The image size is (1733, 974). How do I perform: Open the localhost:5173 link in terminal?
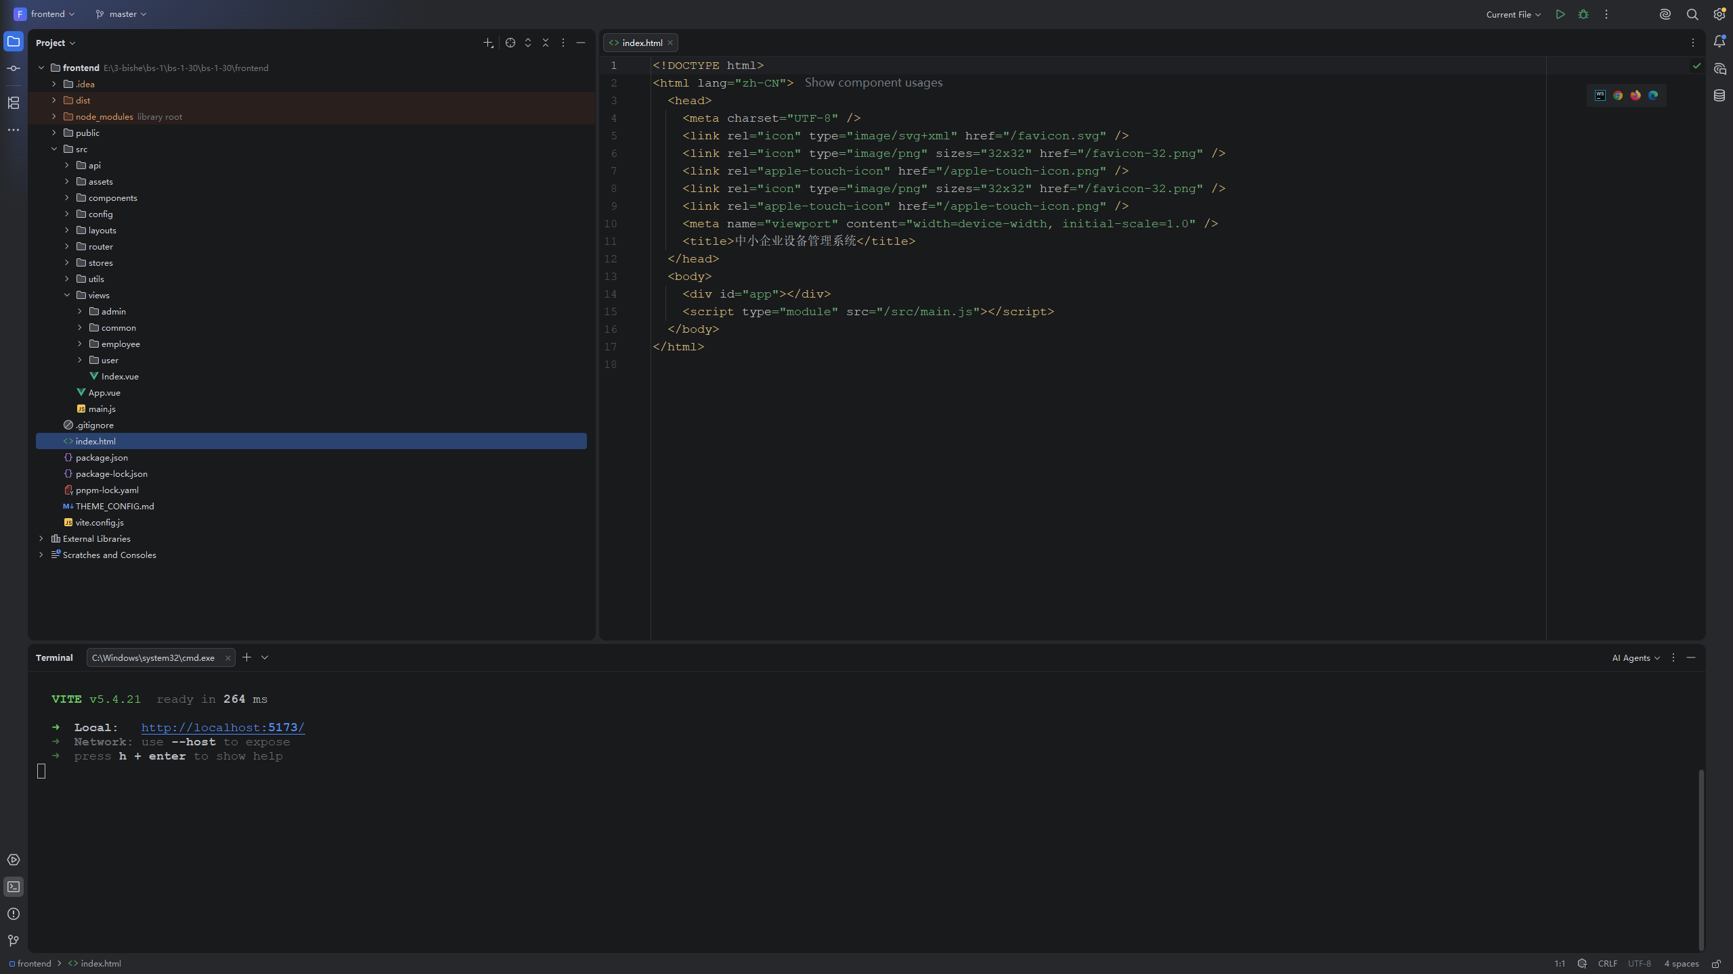(x=223, y=728)
